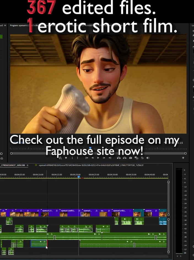The height and width of the screenshot is (260, 194).
Task: Click left handle of monitor zoom bar
Action: [11, 153]
